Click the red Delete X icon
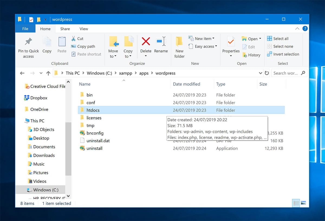Screen dimensions: 325x221 pyautogui.click(x=146, y=42)
